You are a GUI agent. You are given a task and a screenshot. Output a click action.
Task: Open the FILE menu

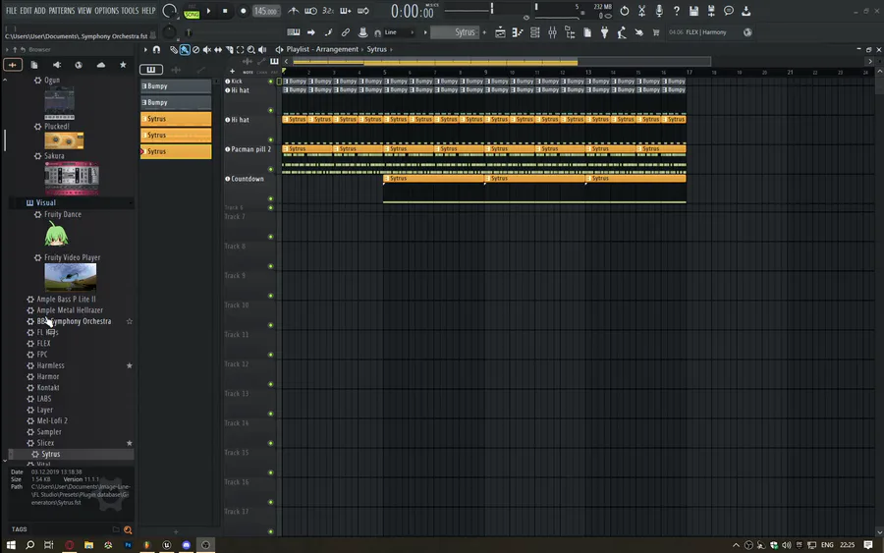(x=11, y=11)
